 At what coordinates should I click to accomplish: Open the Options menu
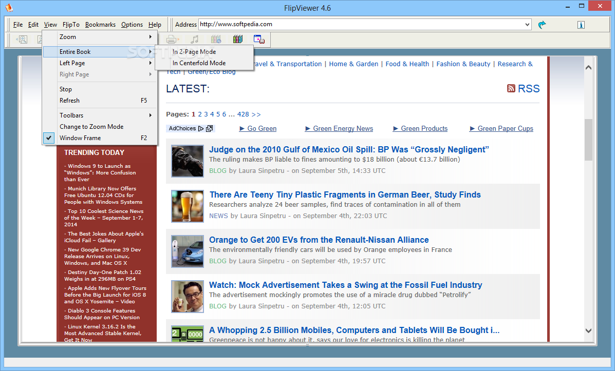(132, 24)
